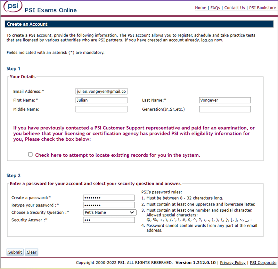Click the Create a password field

click(109, 197)
